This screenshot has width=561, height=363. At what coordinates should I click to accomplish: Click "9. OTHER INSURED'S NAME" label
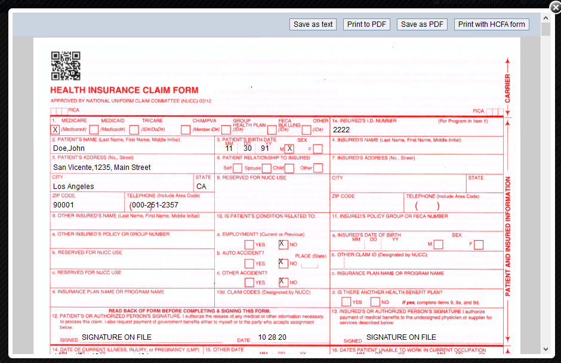coord(126,216)
